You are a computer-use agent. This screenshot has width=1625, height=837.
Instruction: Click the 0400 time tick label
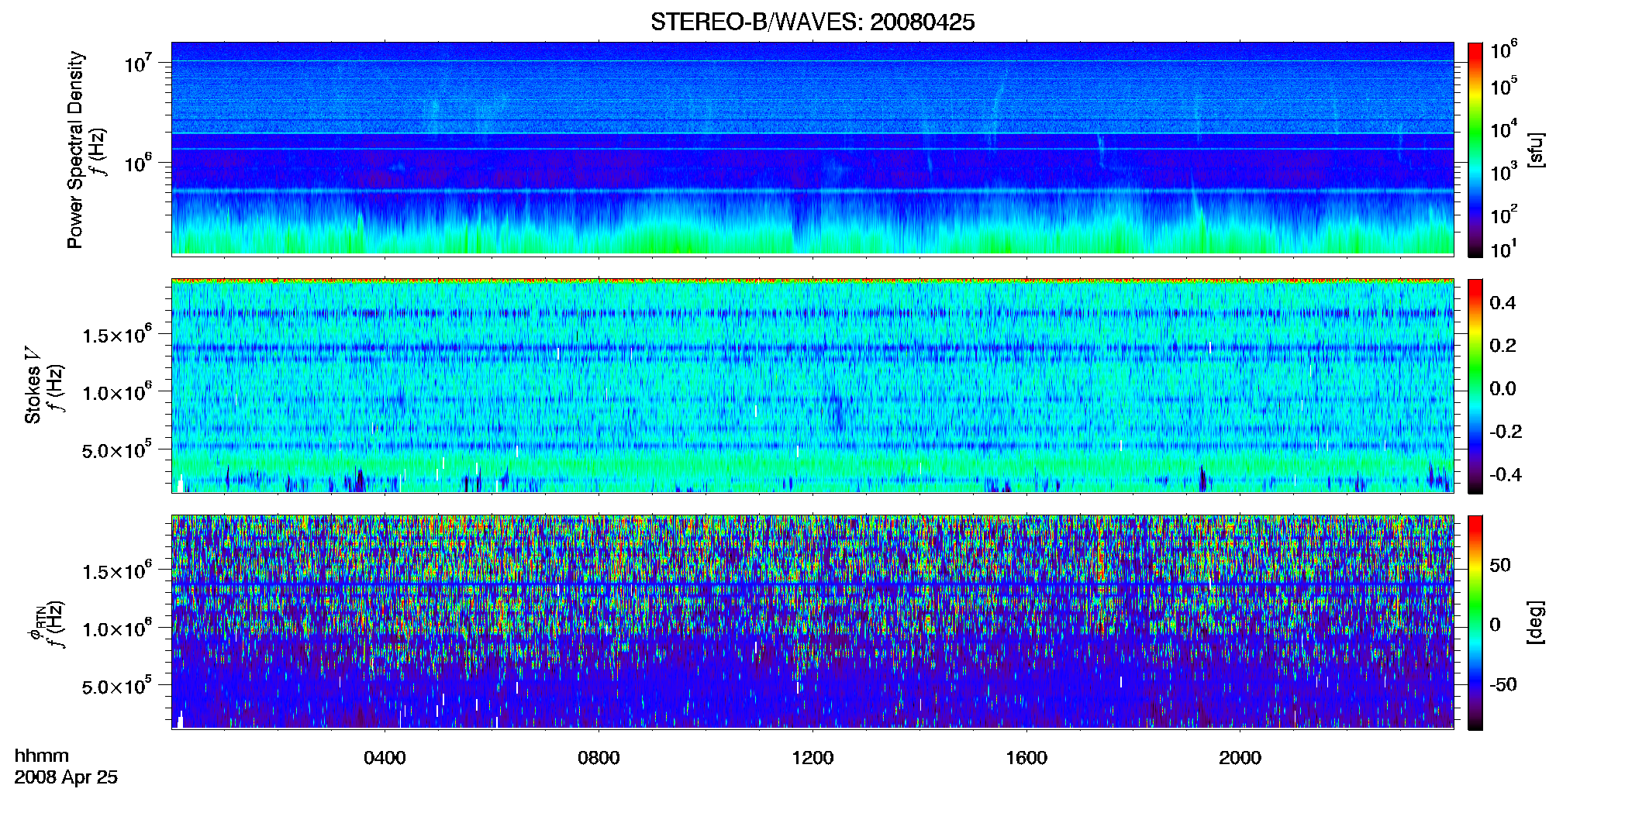pyautogui.click(x=385, y=758)
